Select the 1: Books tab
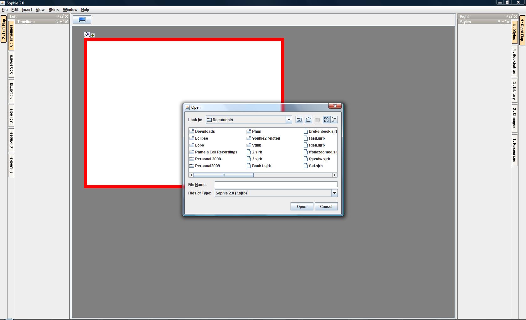This screenshot has width=526, height=320. tap(11, 166)
